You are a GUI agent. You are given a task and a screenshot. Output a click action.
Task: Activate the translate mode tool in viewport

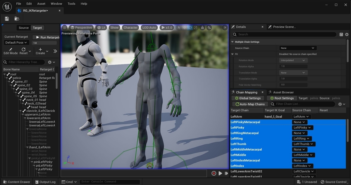pos(185,28)
